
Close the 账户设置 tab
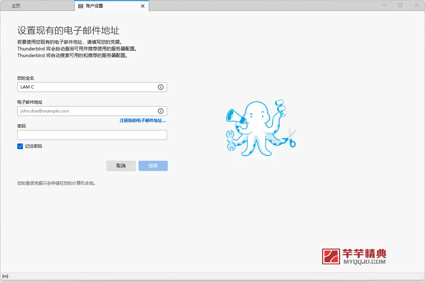coord(143,6)
